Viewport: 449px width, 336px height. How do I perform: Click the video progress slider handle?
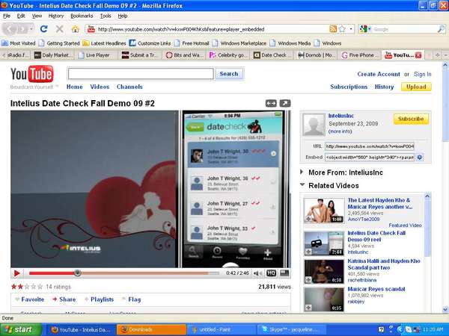[x=77, y=273]
